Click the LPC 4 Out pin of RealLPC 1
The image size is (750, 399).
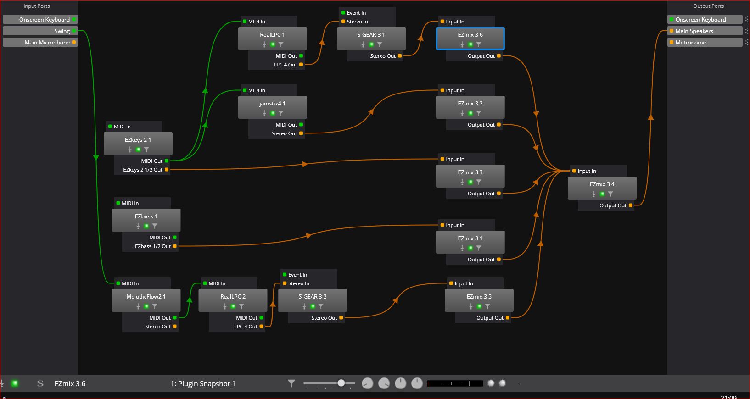[x=301, y=65]
